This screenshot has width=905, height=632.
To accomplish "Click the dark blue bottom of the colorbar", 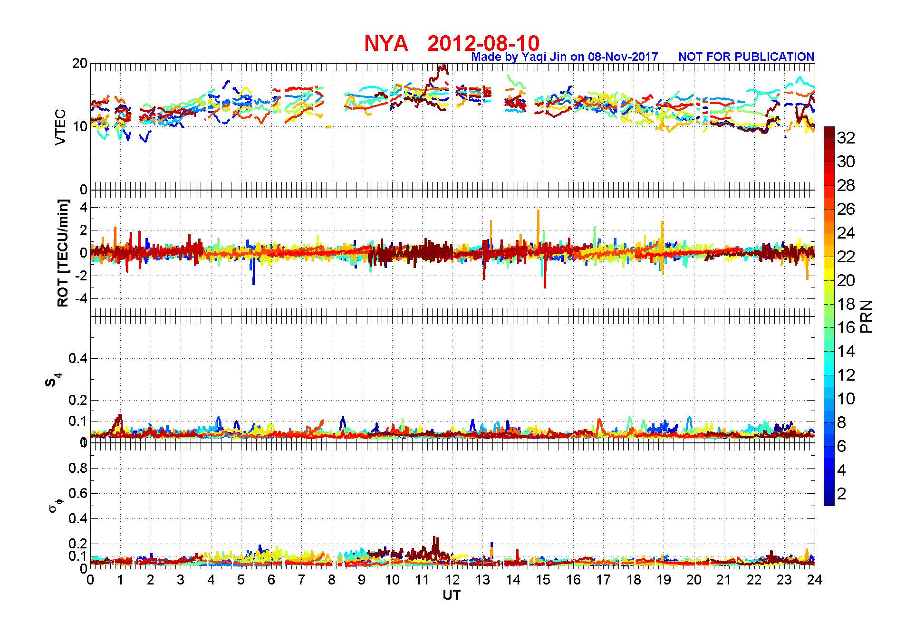I will (829, 499).
